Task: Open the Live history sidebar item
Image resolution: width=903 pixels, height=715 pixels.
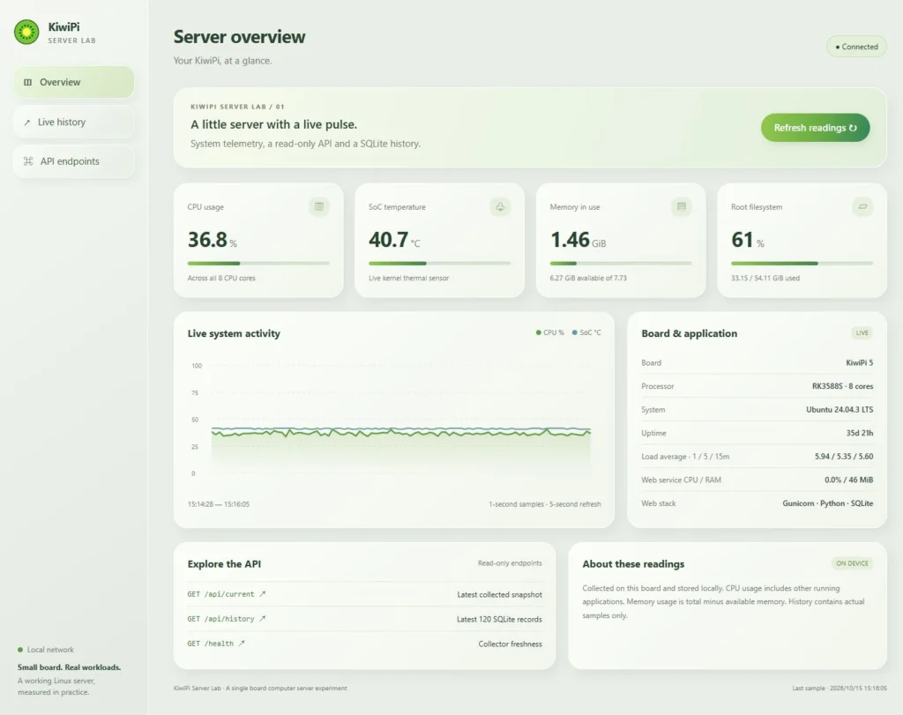Action: point(74,122)
